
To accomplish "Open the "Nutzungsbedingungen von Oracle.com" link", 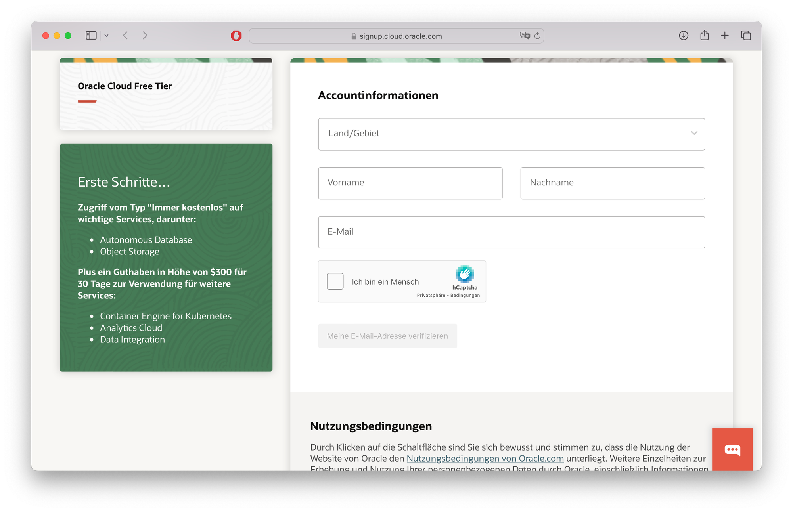I will click(x=485, y=459).
